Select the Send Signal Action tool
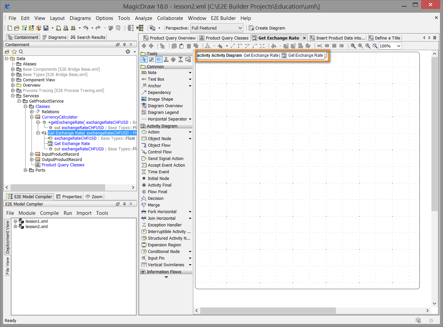 pyautogui.click(x=165, y=159)
